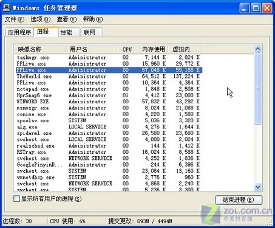This screenshot has height=228, width=275.
Task: Select the HprSnap6.exe process
Action: pos(109,95)
